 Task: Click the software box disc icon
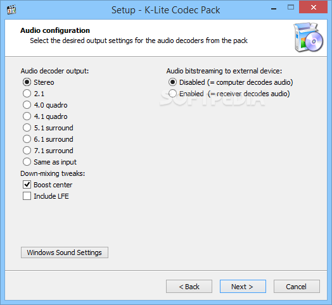coord(309,37)
